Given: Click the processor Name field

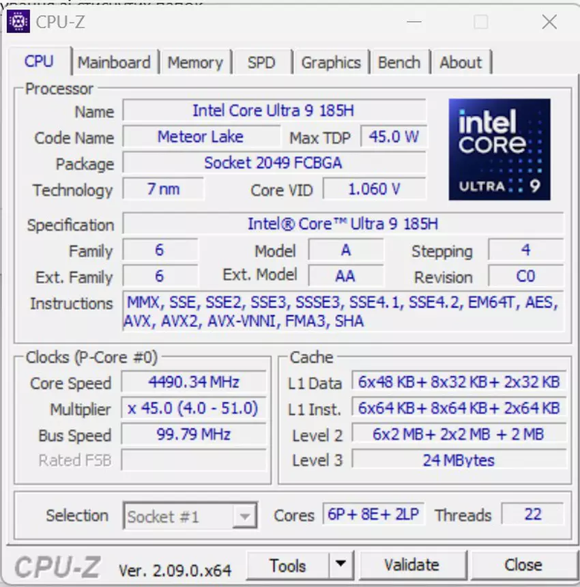Looking at the screenshot, I should coord(274,111).
